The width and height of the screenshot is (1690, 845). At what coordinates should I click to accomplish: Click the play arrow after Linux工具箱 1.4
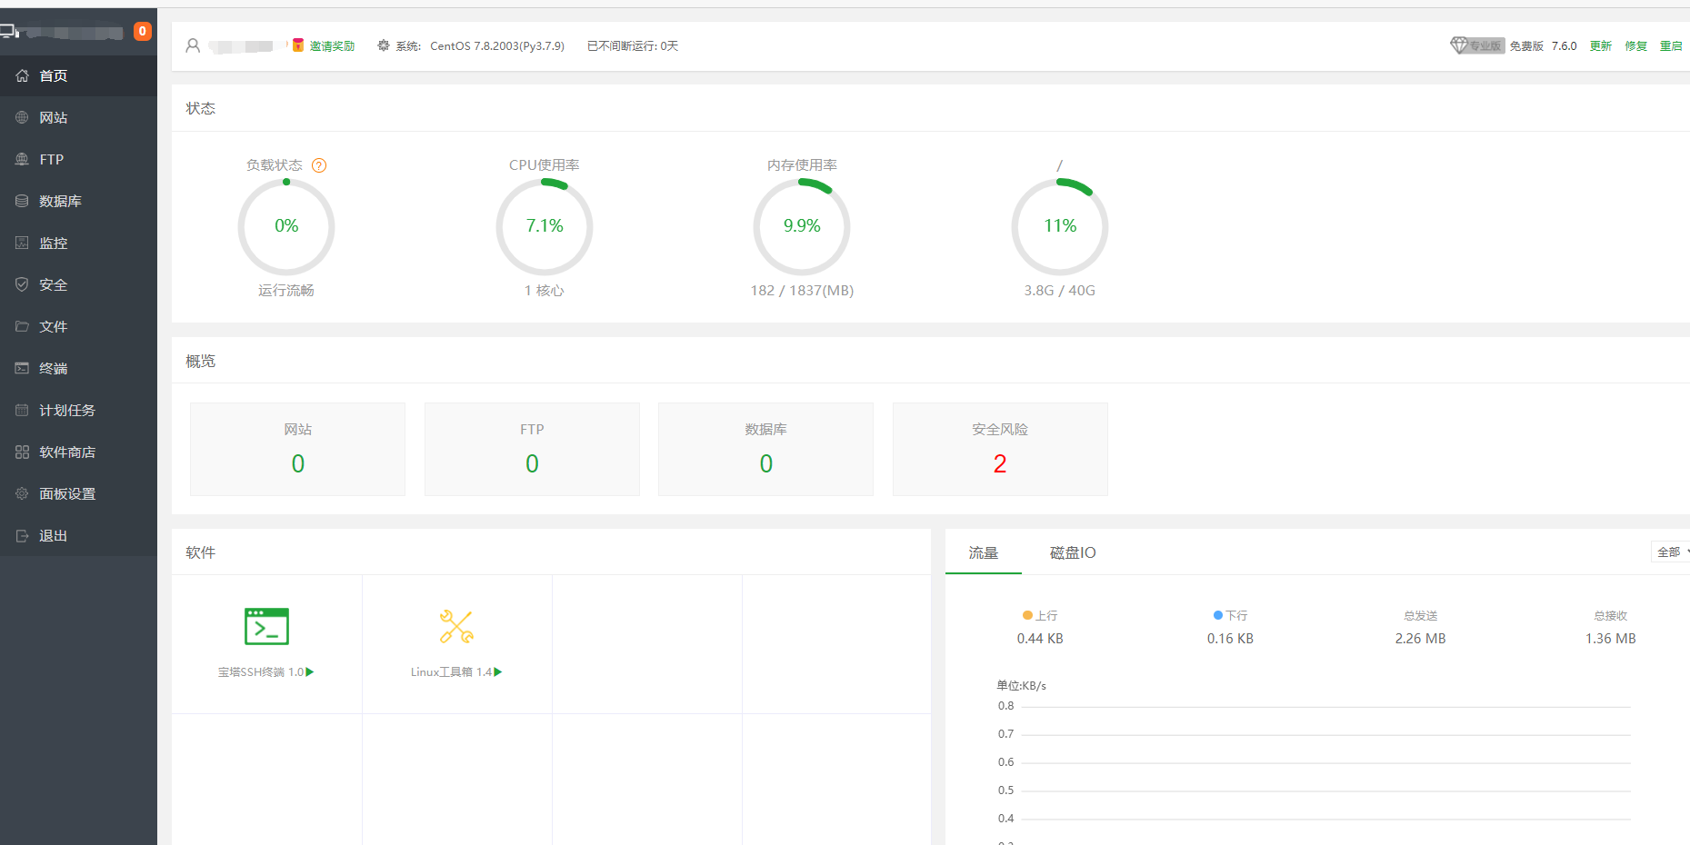tap(498, 672)
